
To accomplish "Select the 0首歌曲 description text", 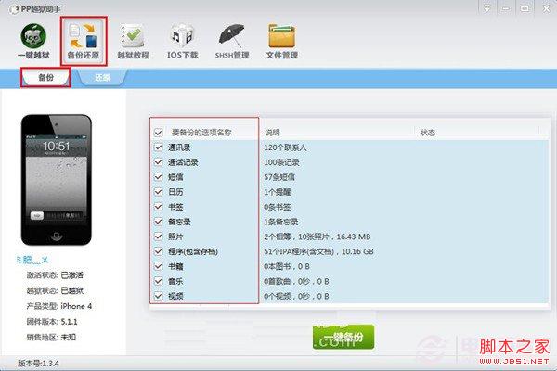I will click(x=296, y=282).
